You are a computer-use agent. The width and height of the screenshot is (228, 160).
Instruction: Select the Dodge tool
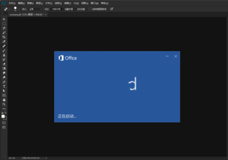pos(4,77)
